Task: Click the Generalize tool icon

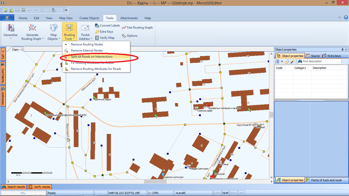Action: [x=10, y=28]
